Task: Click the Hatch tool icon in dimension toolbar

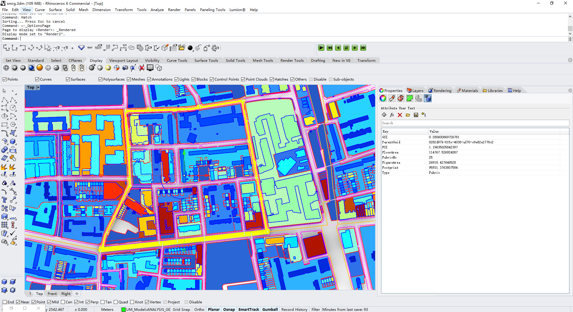Action: (x=140, y=48)
